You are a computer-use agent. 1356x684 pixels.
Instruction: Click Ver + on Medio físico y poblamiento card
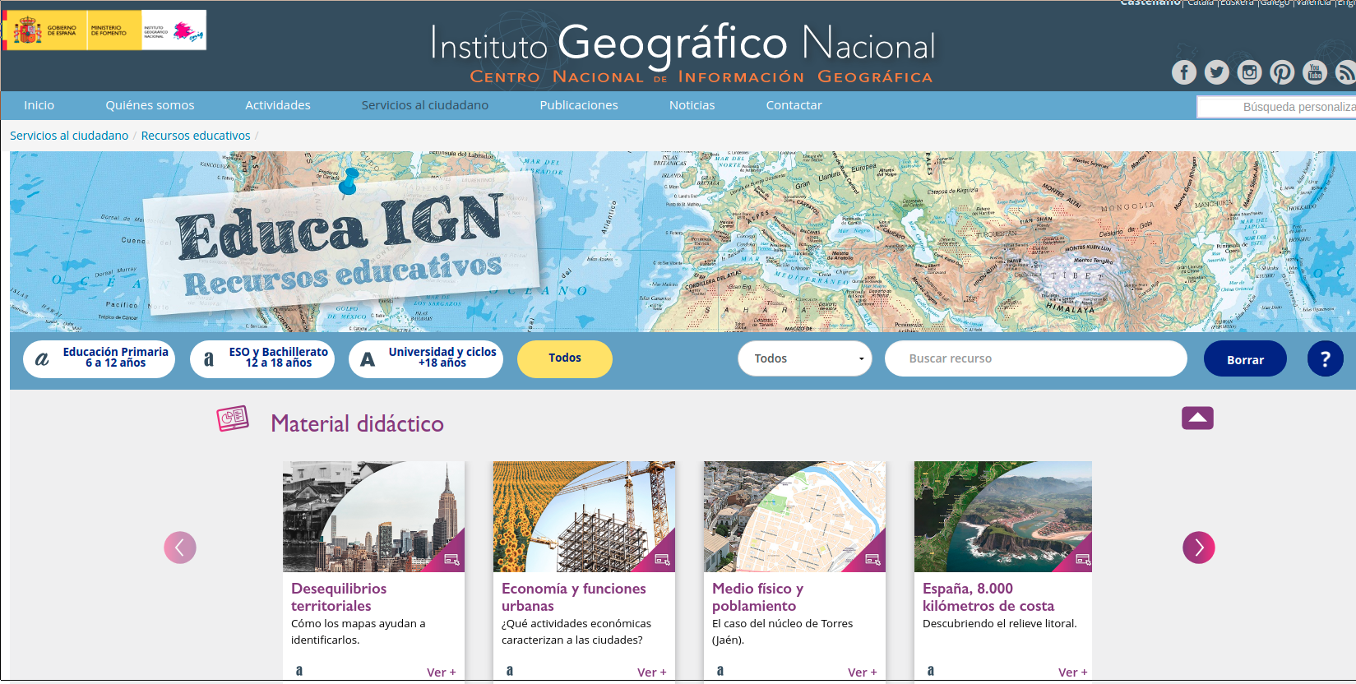click(x=863, y=672)
